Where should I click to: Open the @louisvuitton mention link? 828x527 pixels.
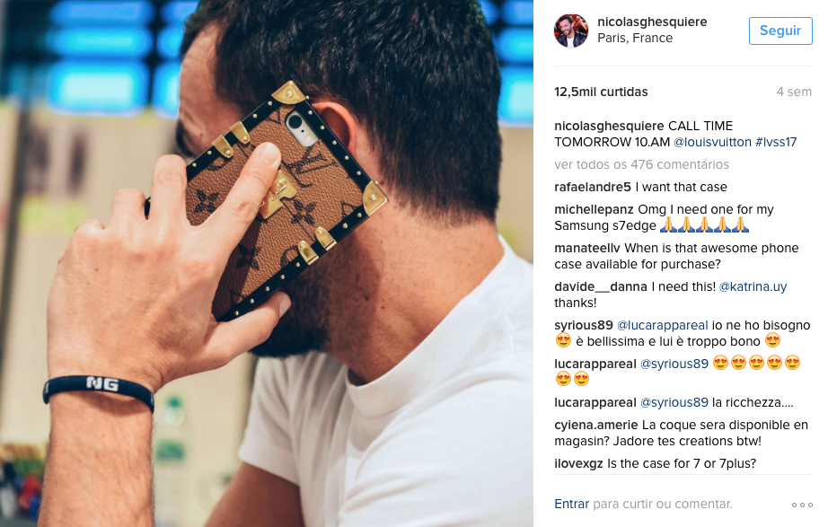tap(712, 142)
